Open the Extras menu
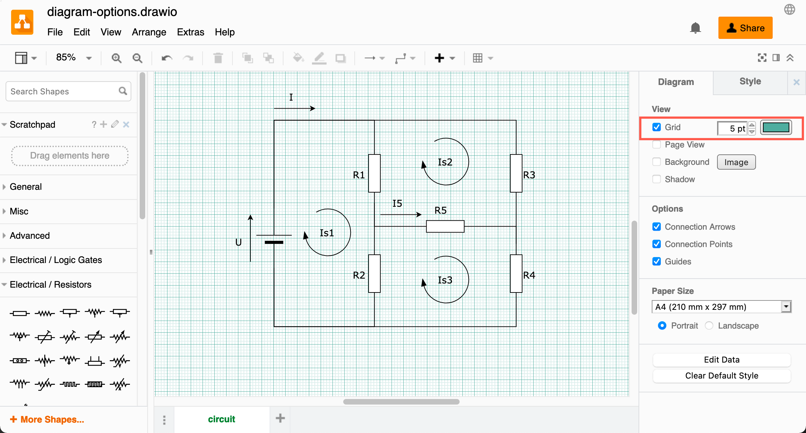This screenshot has width=806, height=433. point(190,32)
